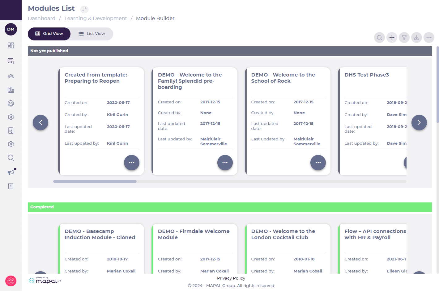Open the megaphone announcements sidebar icon

click(11, 172)
